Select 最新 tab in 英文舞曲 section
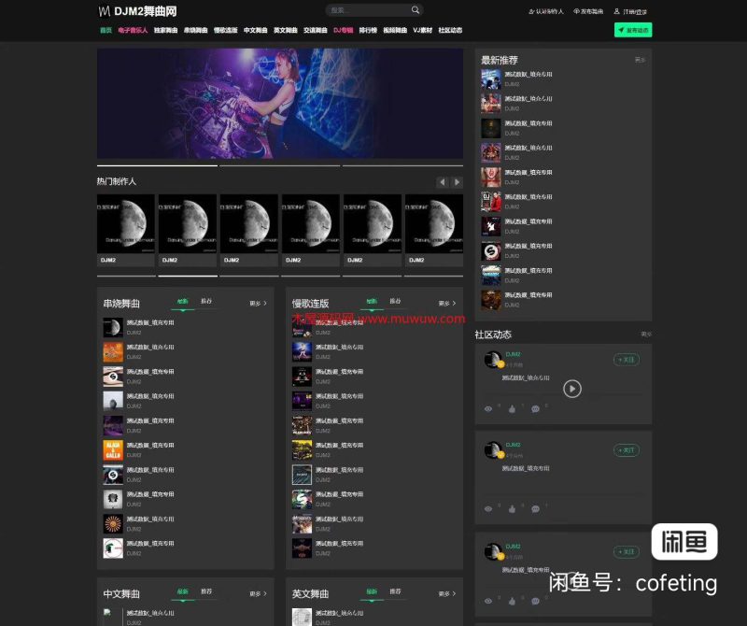Viewport: 747px width, 626px height. (372, 591)
